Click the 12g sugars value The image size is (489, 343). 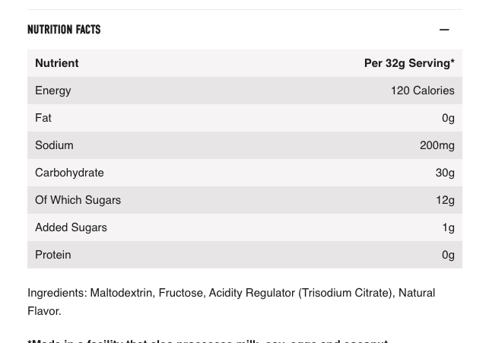[x=445, y=200]
